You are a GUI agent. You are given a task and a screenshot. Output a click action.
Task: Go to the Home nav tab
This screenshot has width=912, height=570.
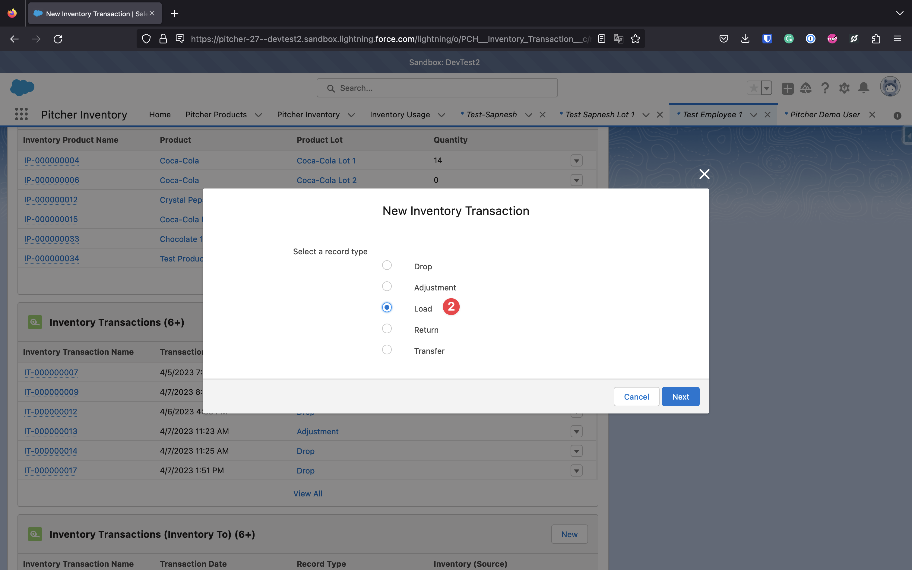[x=160, y=115]
